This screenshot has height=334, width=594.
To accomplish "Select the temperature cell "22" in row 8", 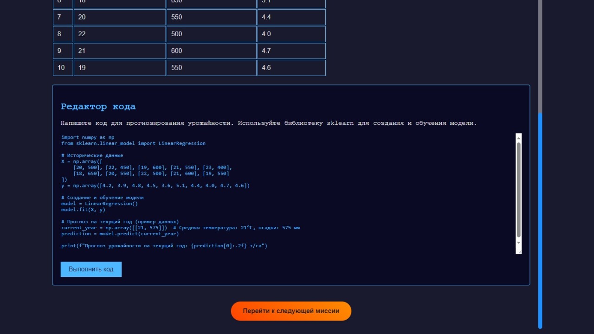I will click(x=119, y=34).
